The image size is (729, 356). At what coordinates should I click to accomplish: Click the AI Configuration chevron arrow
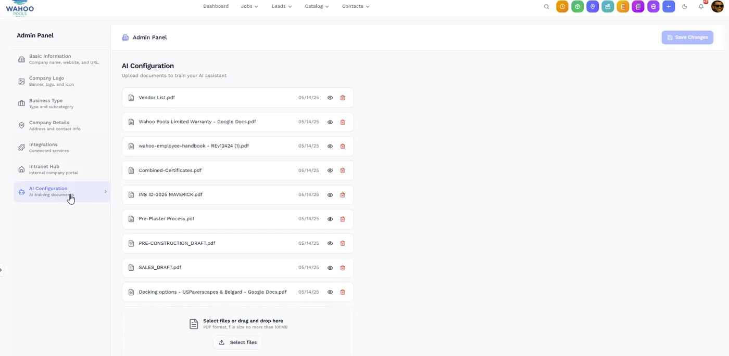[x=105, y=192]
